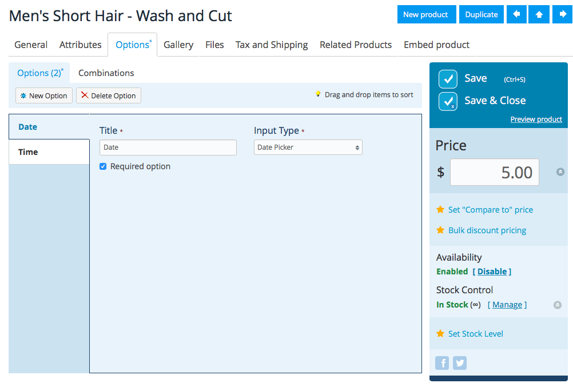This screenshot has height=387, width=573.
Task: Click the Save & Close checkmark icon
Action: tap(448, 101)
